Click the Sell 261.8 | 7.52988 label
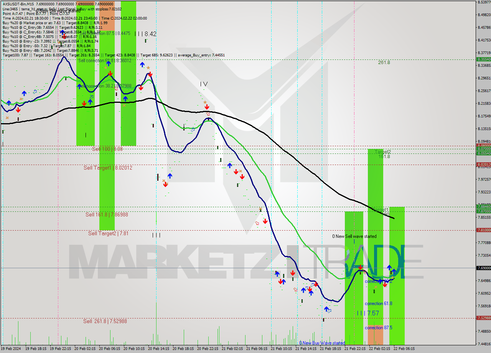491x353 pixels. point(105,321)
